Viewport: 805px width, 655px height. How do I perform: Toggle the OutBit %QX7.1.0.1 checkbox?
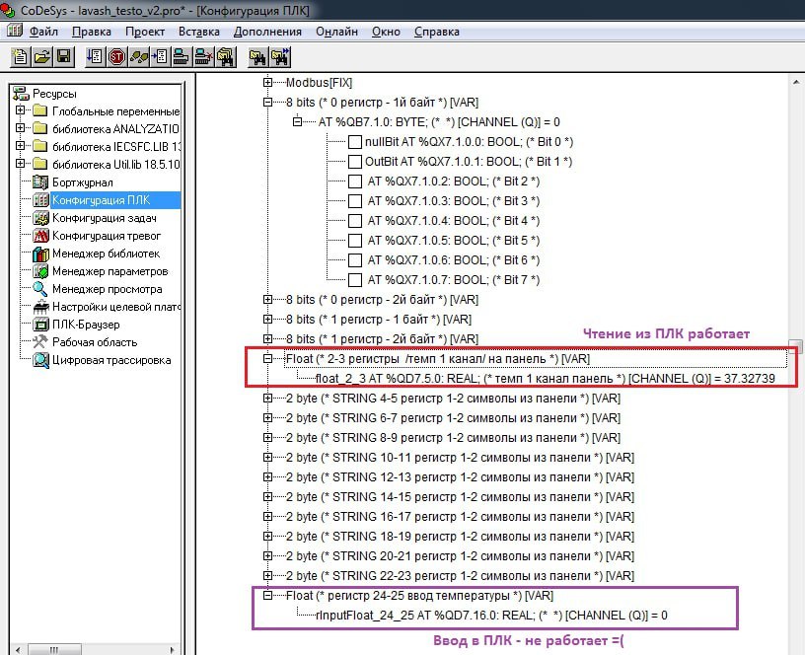point(355,162)
